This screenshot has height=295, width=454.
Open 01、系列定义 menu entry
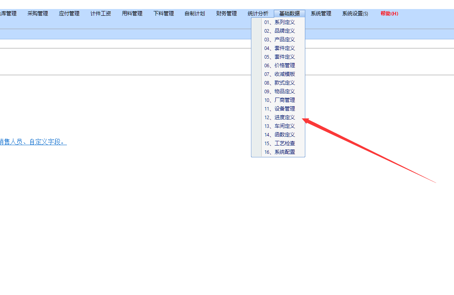[x=279, y=22]
